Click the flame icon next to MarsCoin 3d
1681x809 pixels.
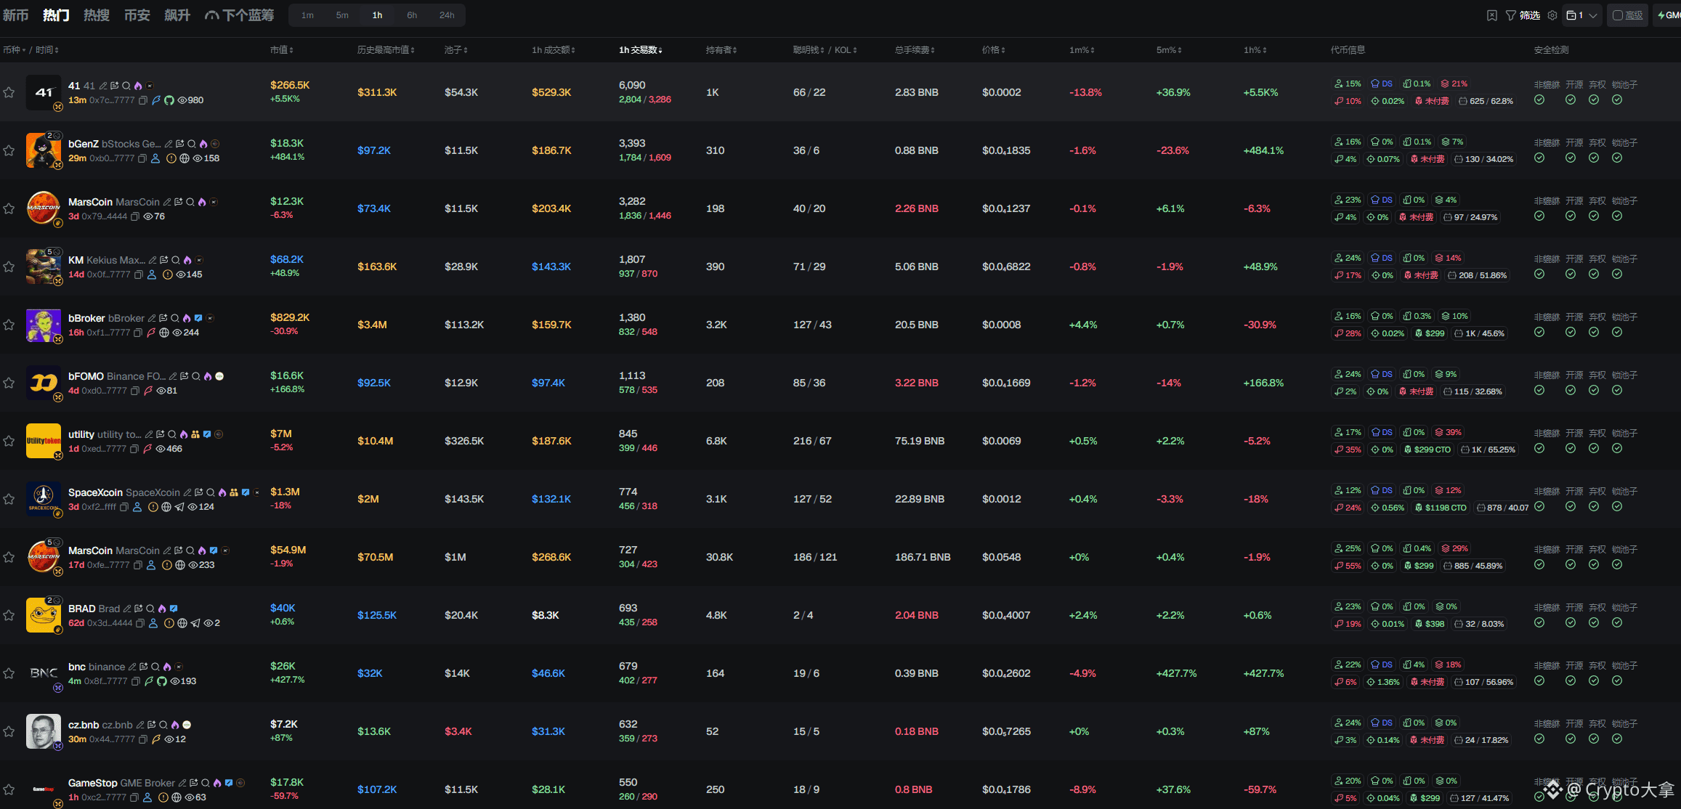202,202
